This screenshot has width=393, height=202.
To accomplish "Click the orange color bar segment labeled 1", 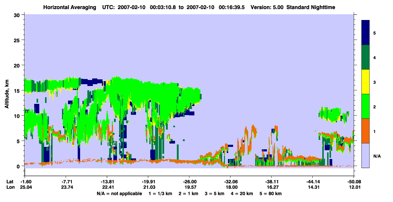I will (x=365, y=131).
